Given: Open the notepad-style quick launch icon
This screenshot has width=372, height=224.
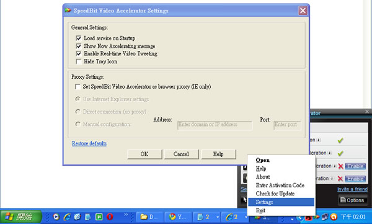Looking at the screenshot, I should tap(88, 217).
